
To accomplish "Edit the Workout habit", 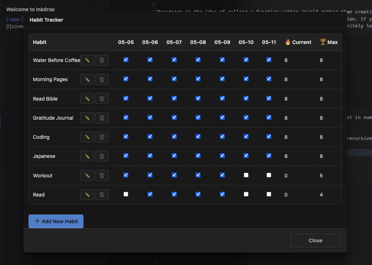I will tap(87, 175).
